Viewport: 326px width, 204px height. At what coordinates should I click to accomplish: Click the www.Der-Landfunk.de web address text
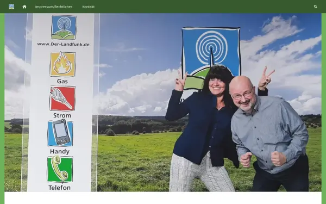tap(63, 45)
